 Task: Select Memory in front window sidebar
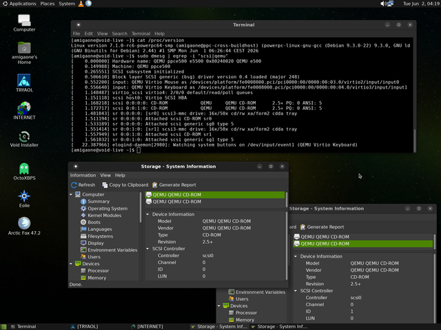pos(96,278)
